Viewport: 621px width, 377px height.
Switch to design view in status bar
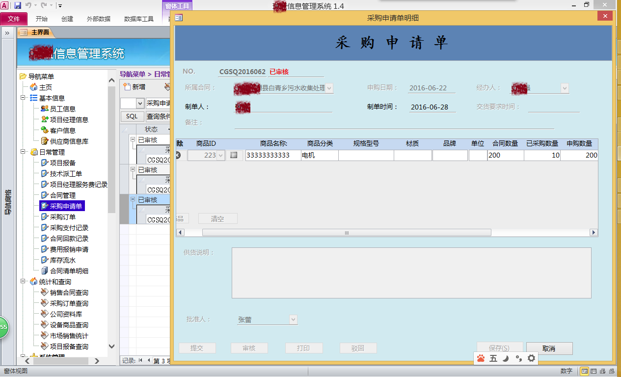[x=611, y=371]
